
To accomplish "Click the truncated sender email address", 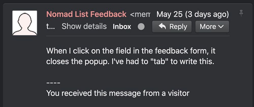I will (140, 14).
